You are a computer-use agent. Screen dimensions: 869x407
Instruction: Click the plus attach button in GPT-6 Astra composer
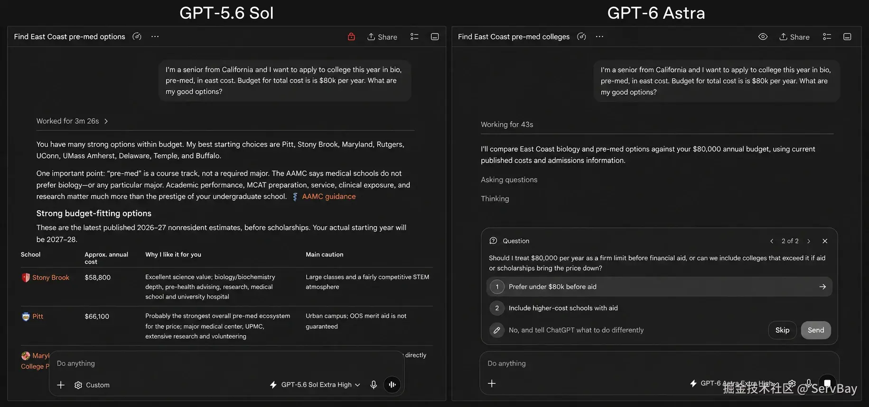pyautogui.click(x=492, y=383)
